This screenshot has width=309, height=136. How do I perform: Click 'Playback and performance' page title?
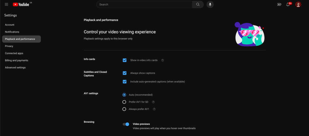(x=101, y=20)
